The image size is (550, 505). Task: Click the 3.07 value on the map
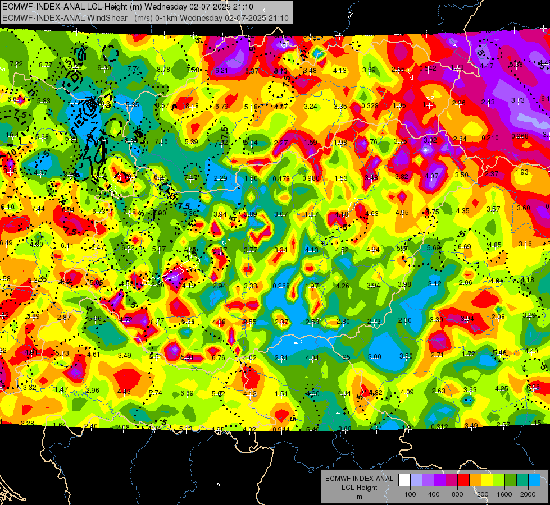281,214
